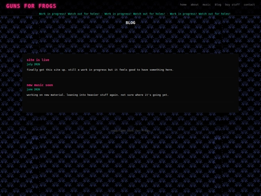This screenshot has width=261, height=196.
Task: Select the "june 2026" post date
Action: [33, 90]
